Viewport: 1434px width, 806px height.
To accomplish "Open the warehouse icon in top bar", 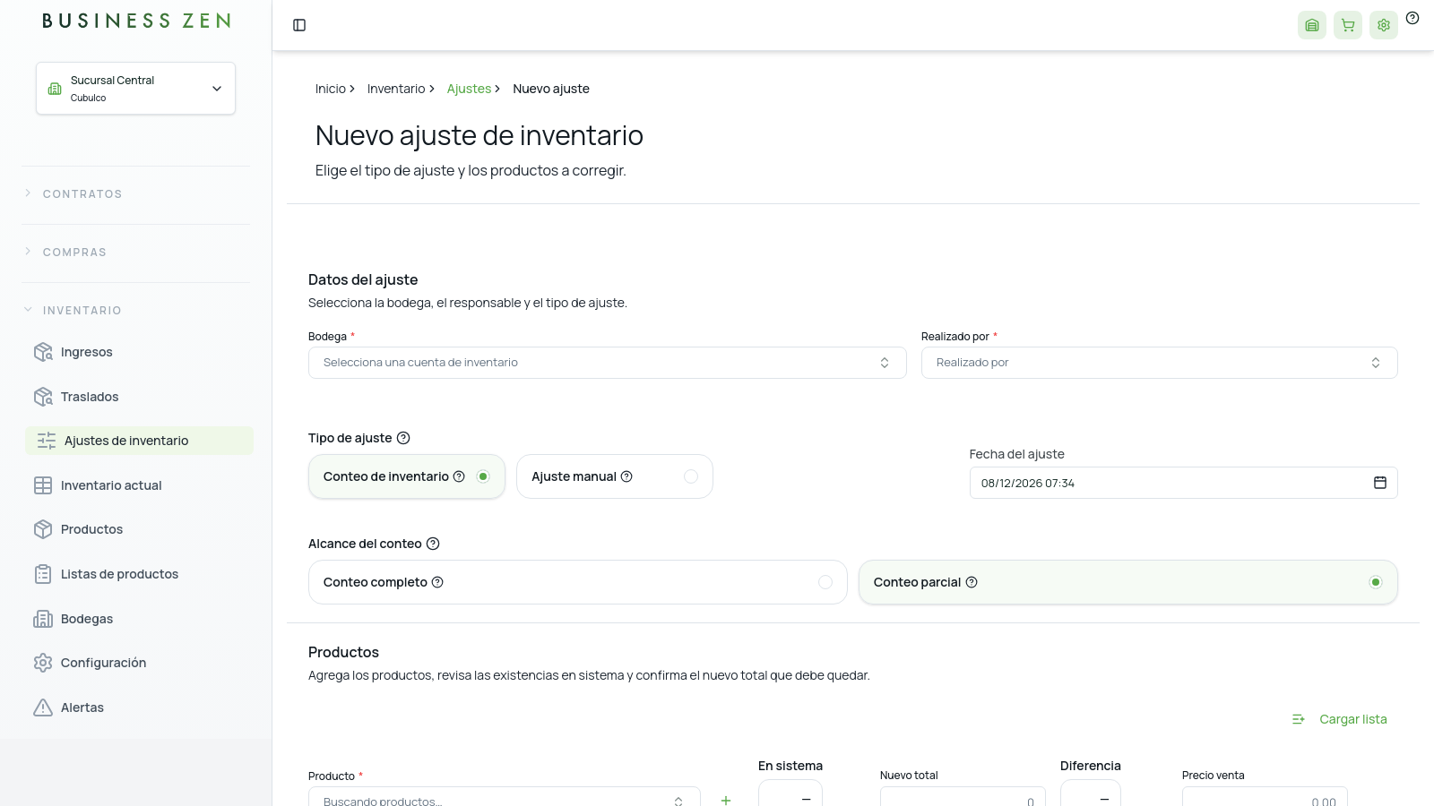I will pos(1312,25).
